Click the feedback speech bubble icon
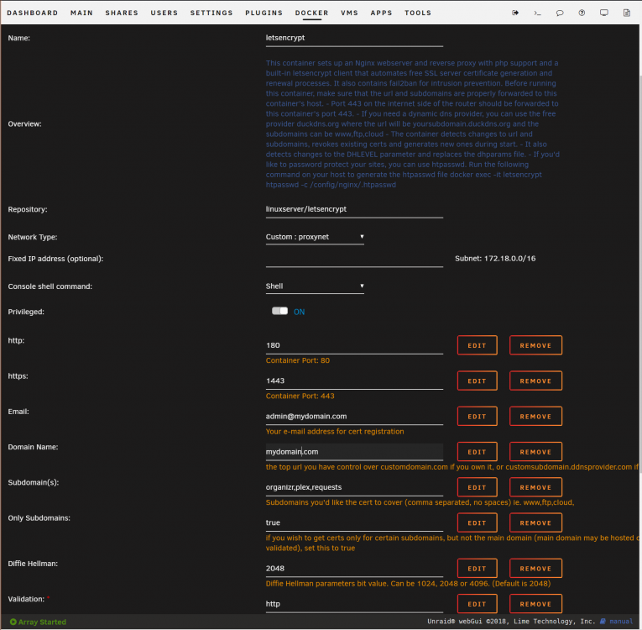642x630 pixels. 559,13
